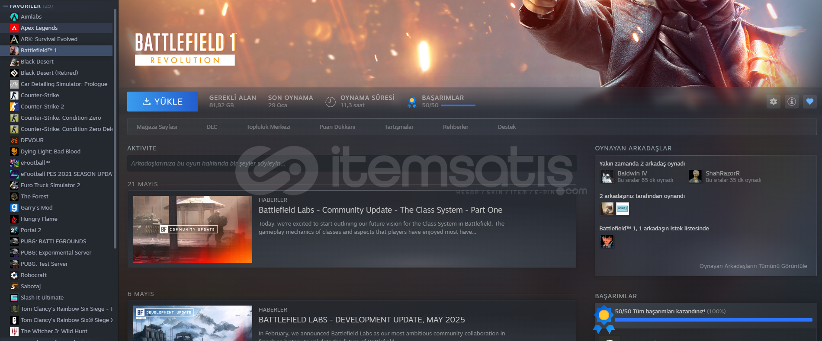Image resolution: width=822 pixels, height=341 pixels.
Task: Click the Portal 2 icon
Action: pos(14,230)
